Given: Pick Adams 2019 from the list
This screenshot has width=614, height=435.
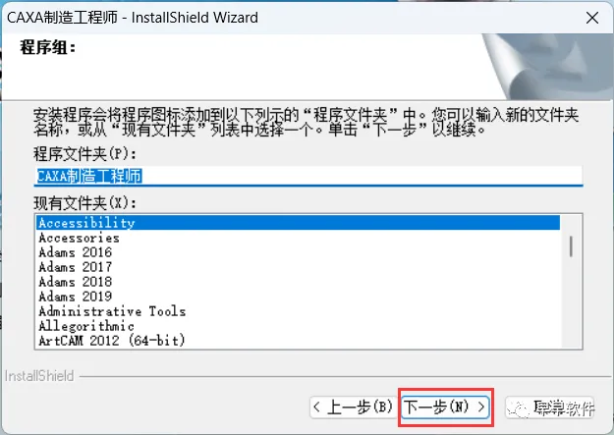Looking at the screenshot, I should click(x=299, y=297).
